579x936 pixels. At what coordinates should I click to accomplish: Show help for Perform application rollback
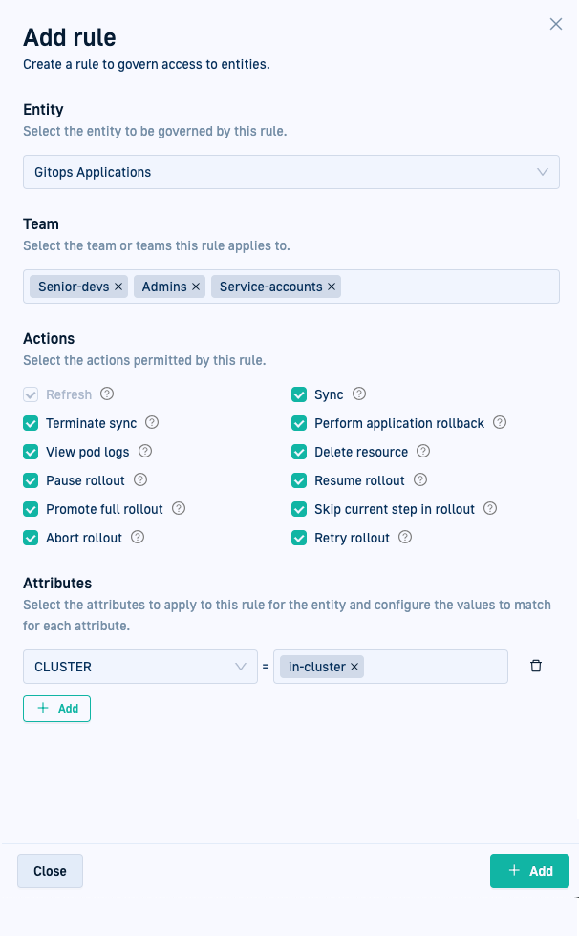[500, 423]
